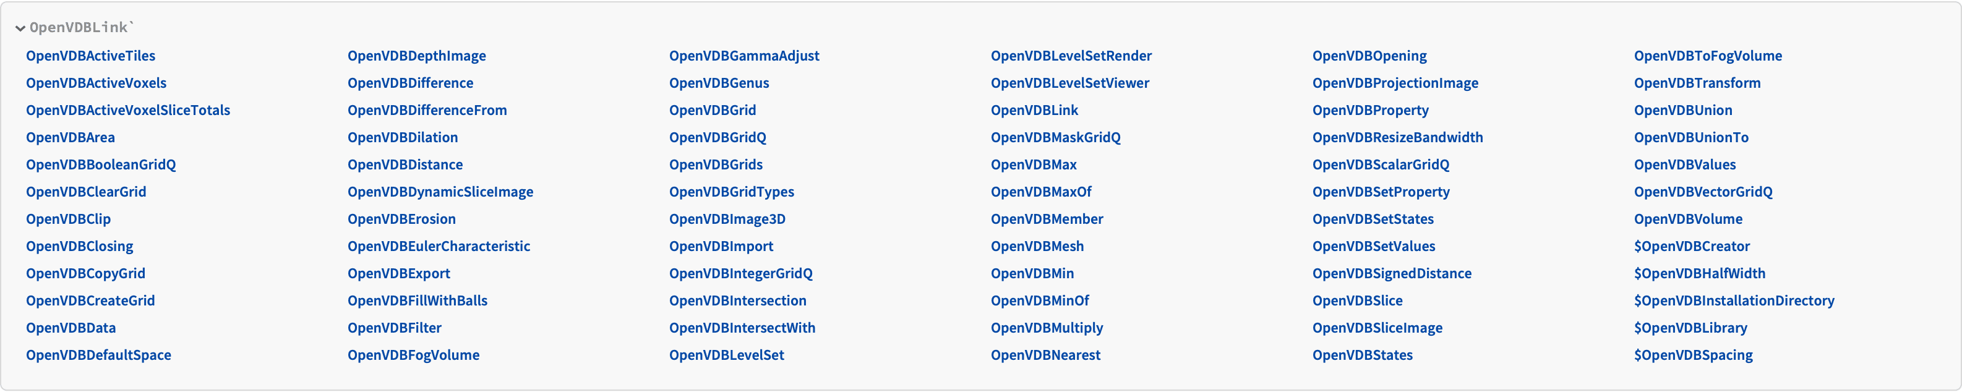
Task: Open the OpenVDBFillWithBalls link
Action: (x=418, y=300)
